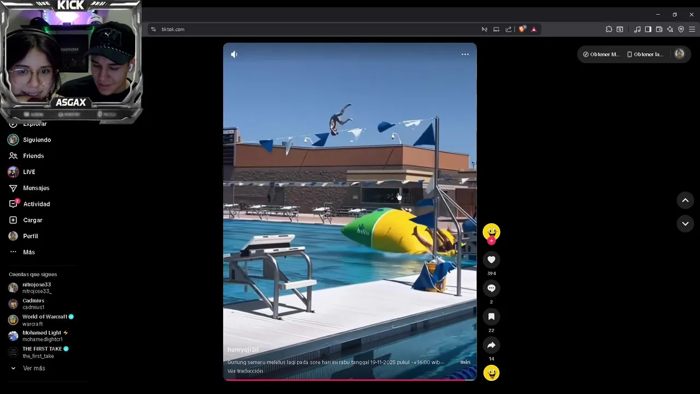This screenshot has height=394, width=700.
Task: Open the three-dot video options menu
Action: click(465, 54)
